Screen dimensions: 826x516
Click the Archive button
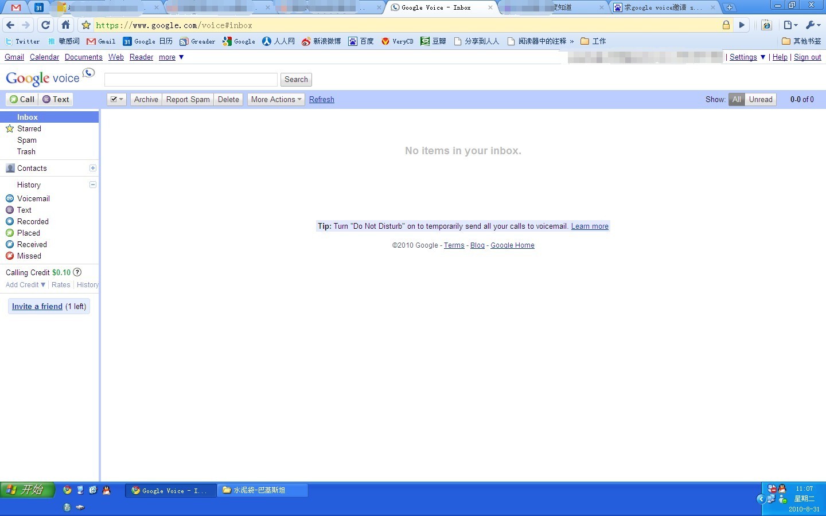pos(146,99)
